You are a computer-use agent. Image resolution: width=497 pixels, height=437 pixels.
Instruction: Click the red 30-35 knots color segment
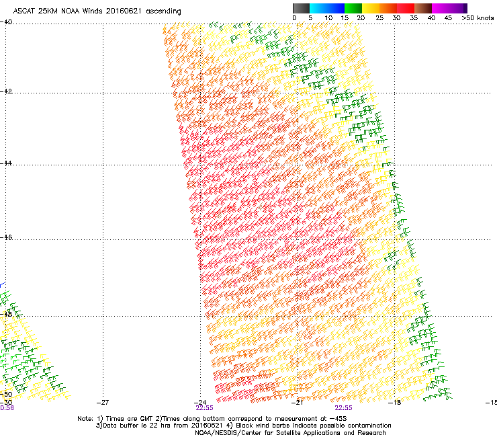click(x=406, y=8)
